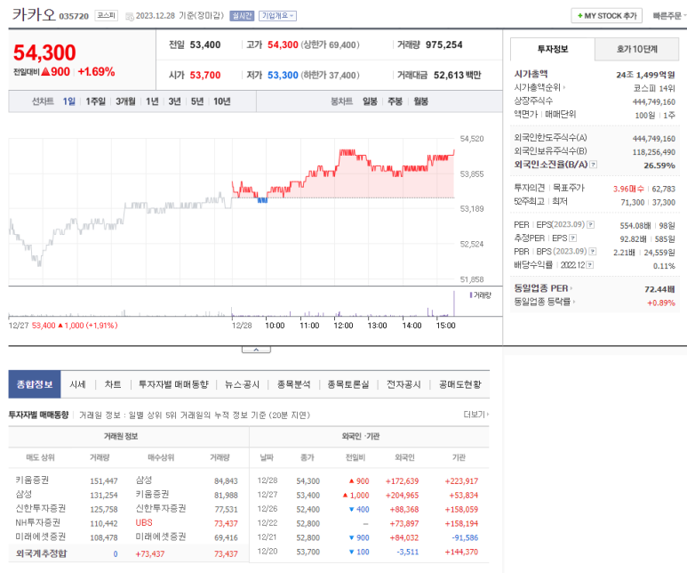Switch to 투자정보 tab

click(553, 49)
